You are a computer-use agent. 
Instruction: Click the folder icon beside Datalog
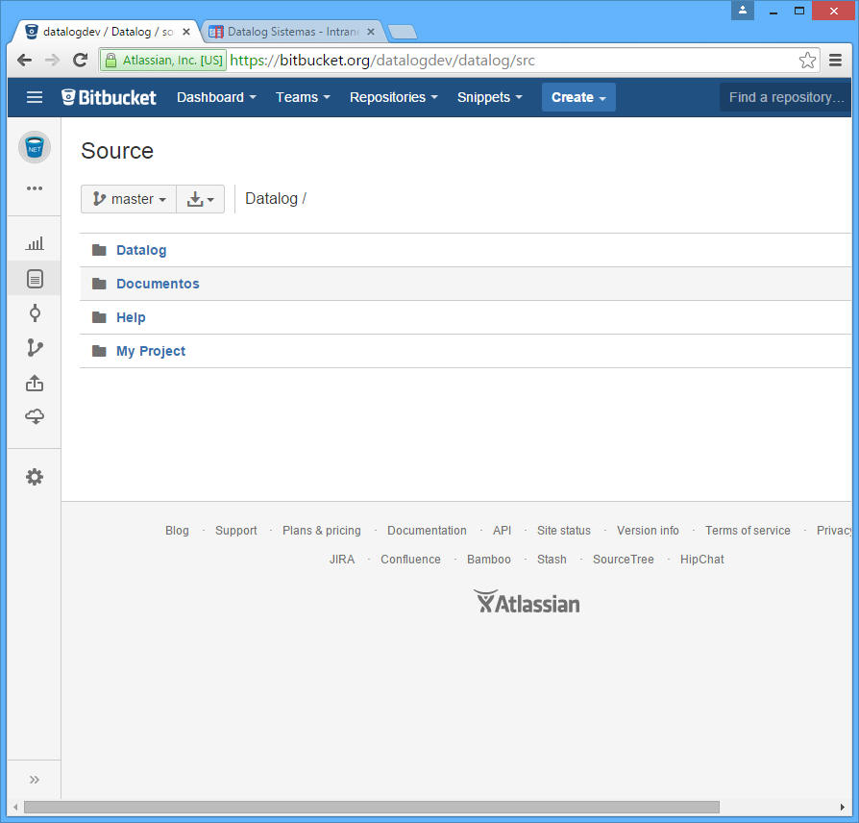tap(99, 250)
